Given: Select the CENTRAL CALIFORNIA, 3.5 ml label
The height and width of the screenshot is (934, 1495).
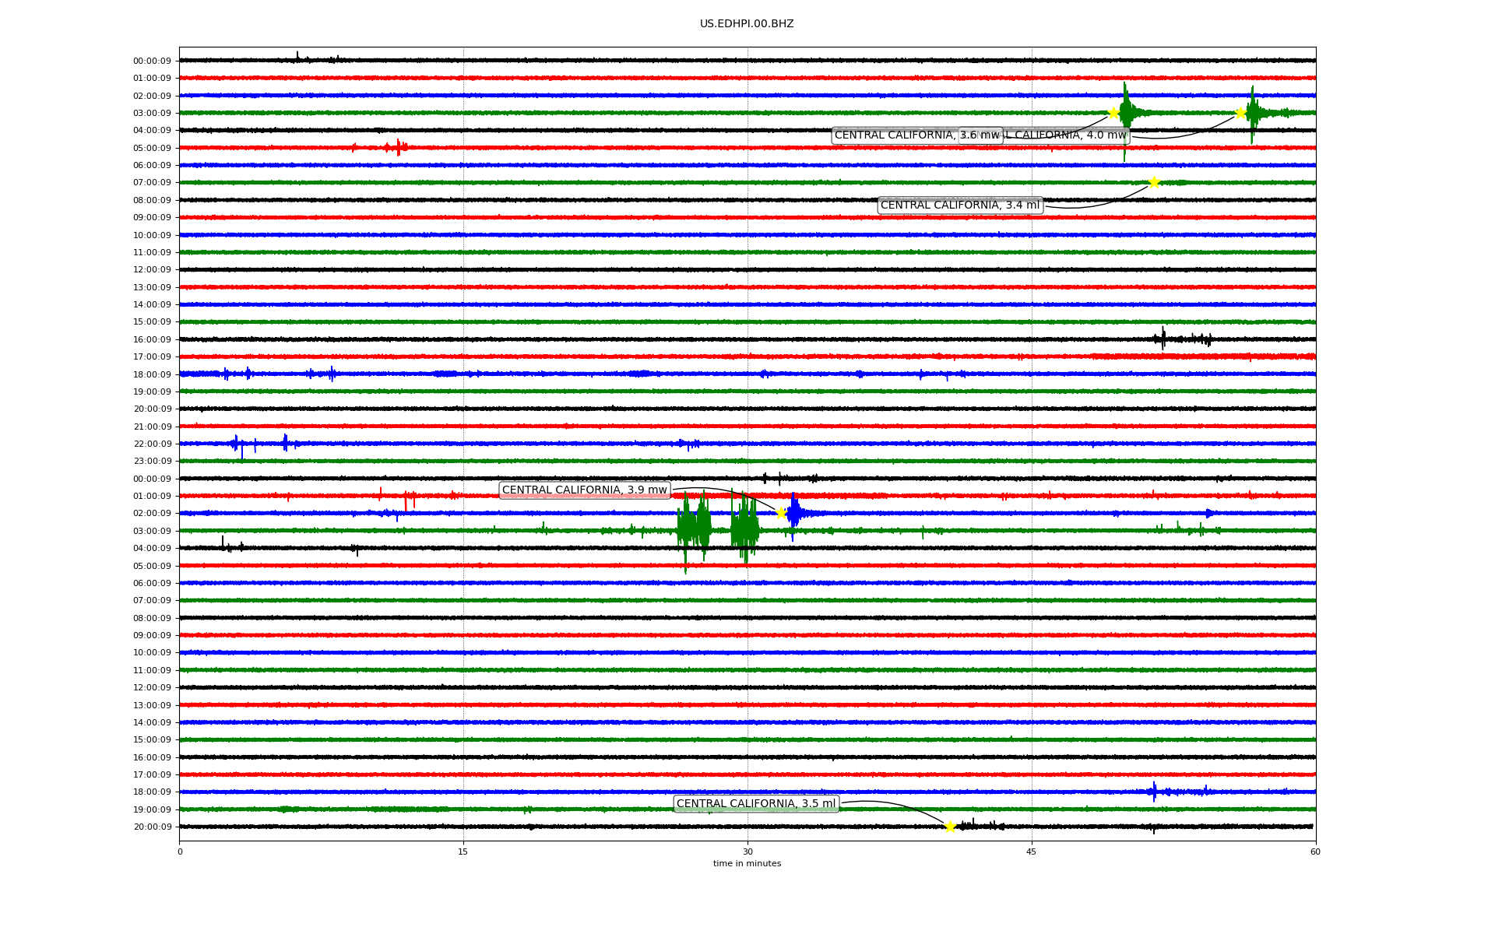Looking at the screenshot, I should (x=755, y=804).
